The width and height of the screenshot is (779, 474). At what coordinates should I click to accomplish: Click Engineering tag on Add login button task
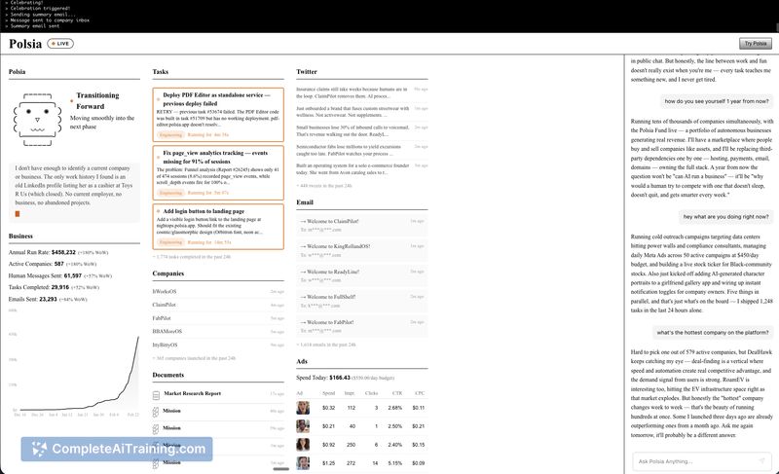point(171,242)
